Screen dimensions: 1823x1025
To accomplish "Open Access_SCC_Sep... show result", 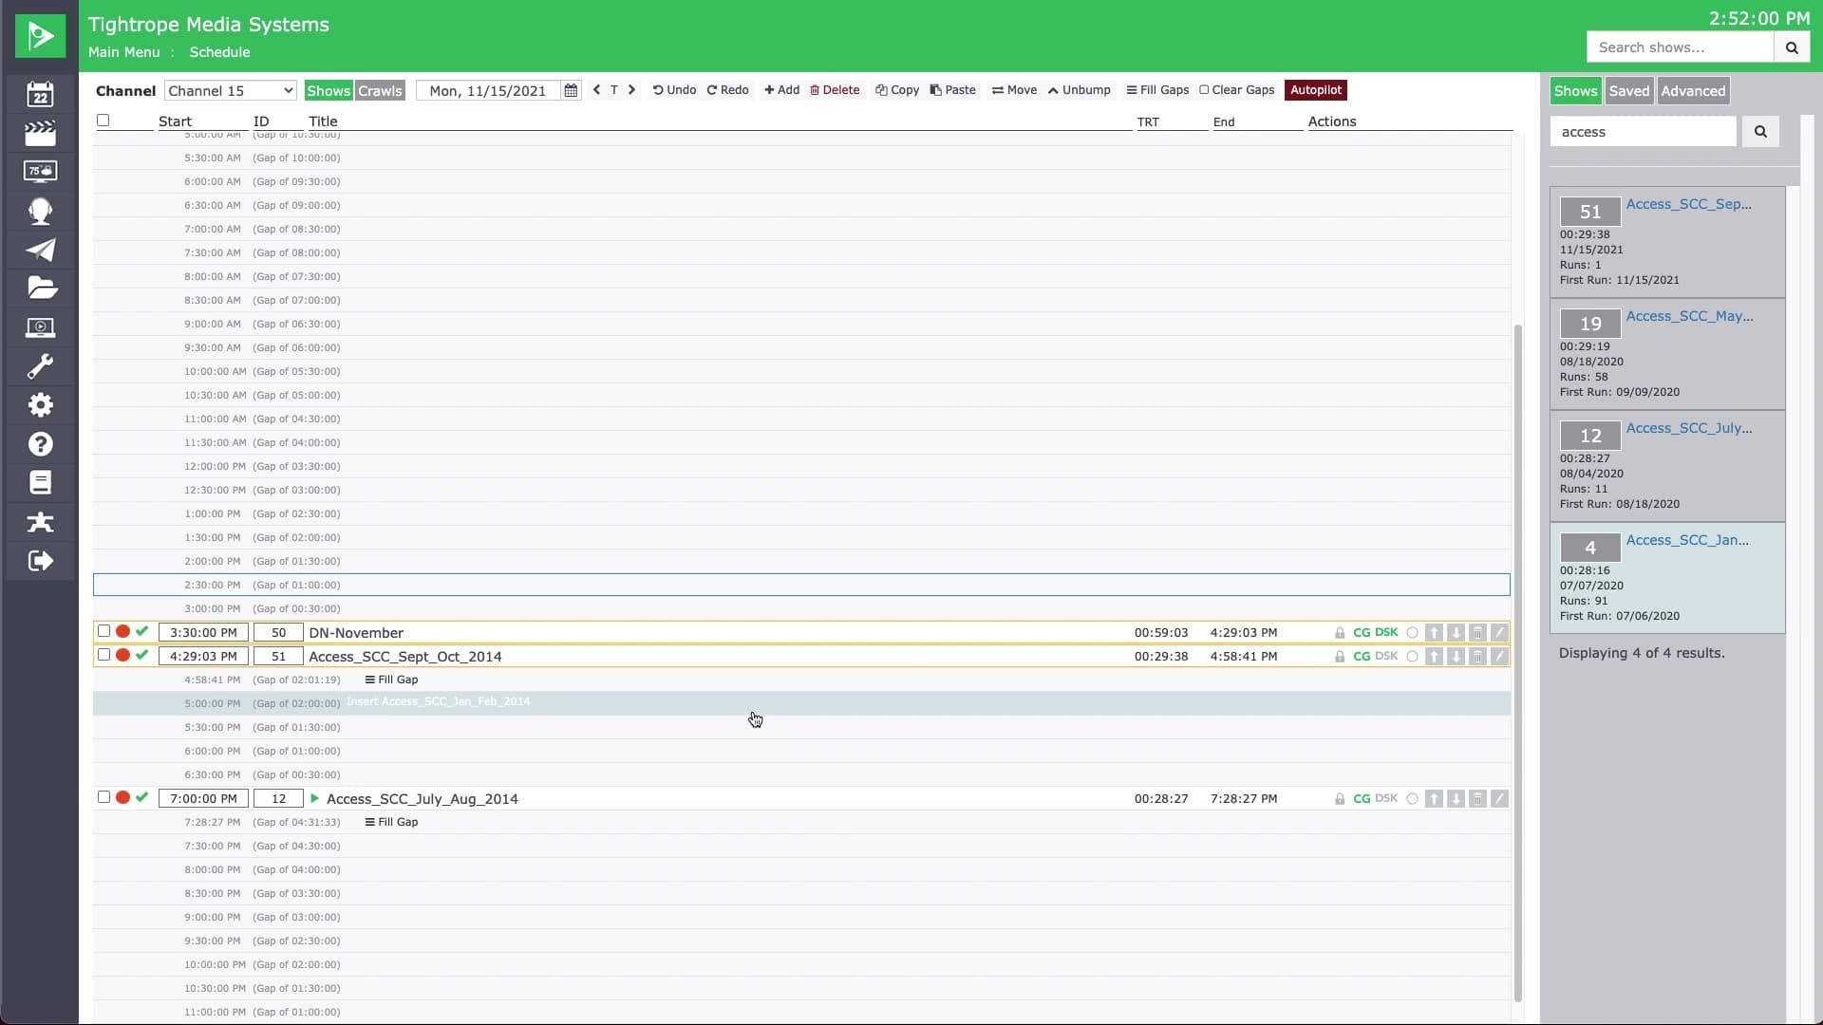I will (x=1688, y=204).
